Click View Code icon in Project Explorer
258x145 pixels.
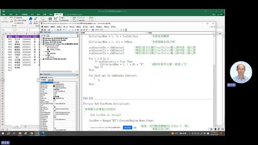pyautogui.click(x=42, y=35)
